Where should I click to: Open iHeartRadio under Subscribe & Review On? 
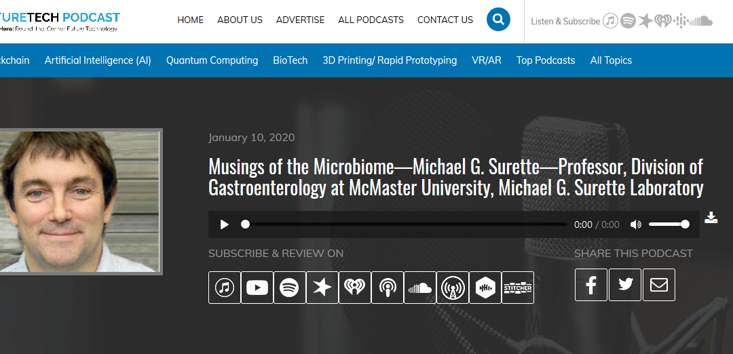pyautogui.click(x=355, y=288)
